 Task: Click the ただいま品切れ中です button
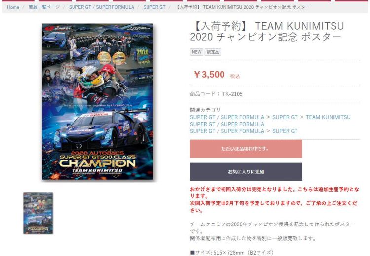(246, 149)
